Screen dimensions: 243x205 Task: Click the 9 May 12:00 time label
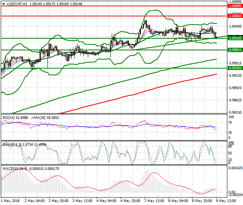[226, 201]
